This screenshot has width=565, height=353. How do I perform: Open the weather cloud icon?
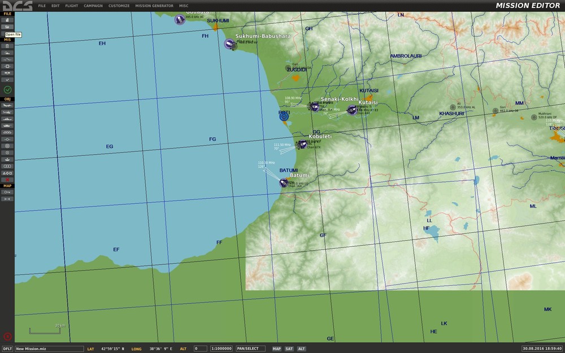[x=7, y=53]
